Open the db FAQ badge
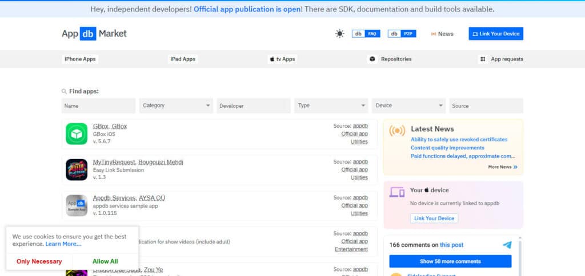 click(x=366, y=34)
